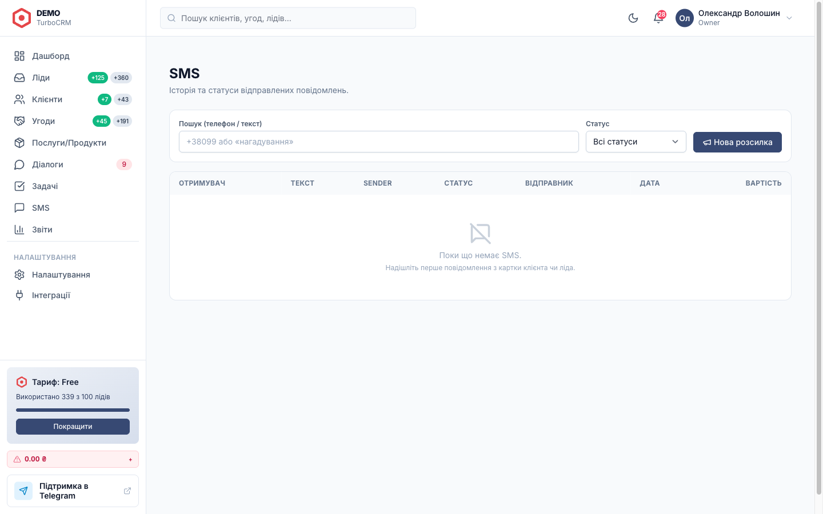Open Діалоги menu item
The height and width of the screenshot is (514, 823).
pyautogui.click(x=73, y=164)
